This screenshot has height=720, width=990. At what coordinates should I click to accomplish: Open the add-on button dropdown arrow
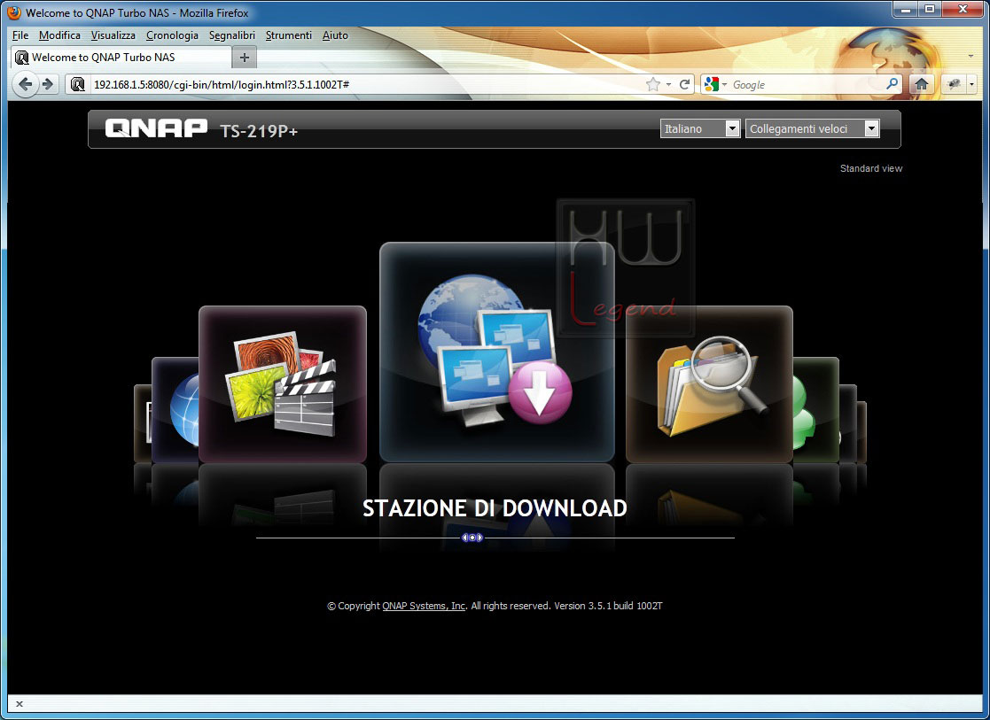click(x=971, y=84)
